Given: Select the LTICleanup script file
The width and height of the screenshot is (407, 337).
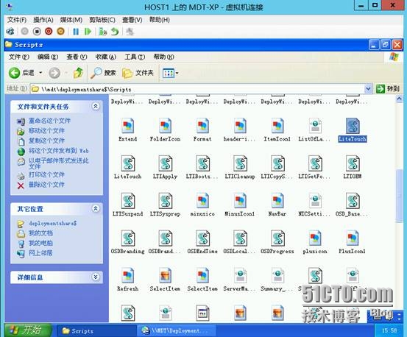Looking at the screenshot, I should (240, 167).
